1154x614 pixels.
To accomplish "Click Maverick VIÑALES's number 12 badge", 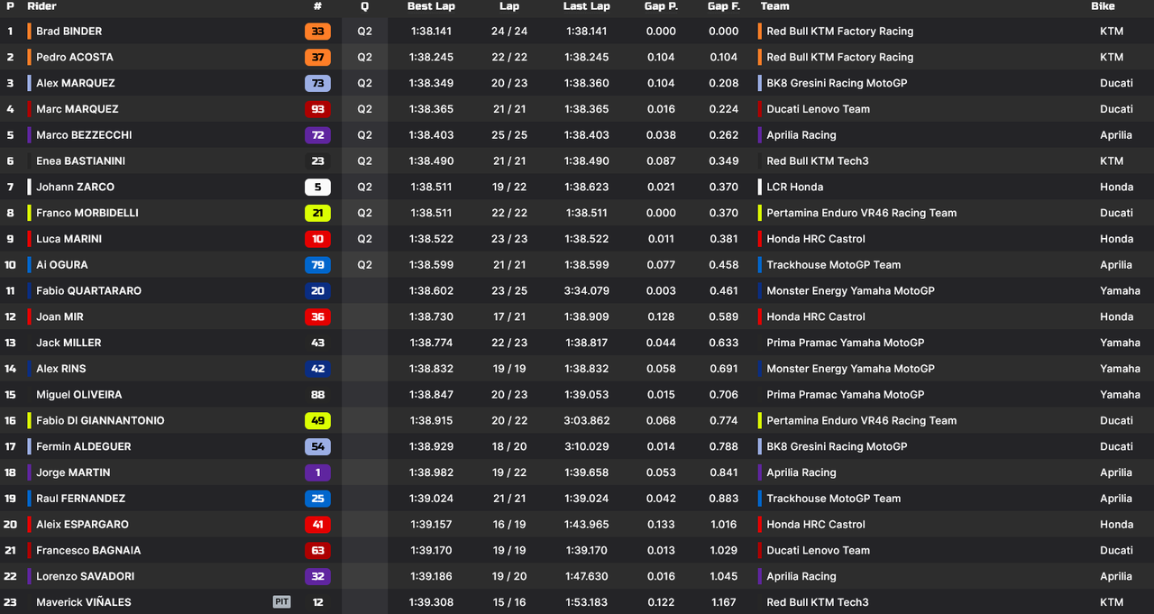I will click(317, 602).
